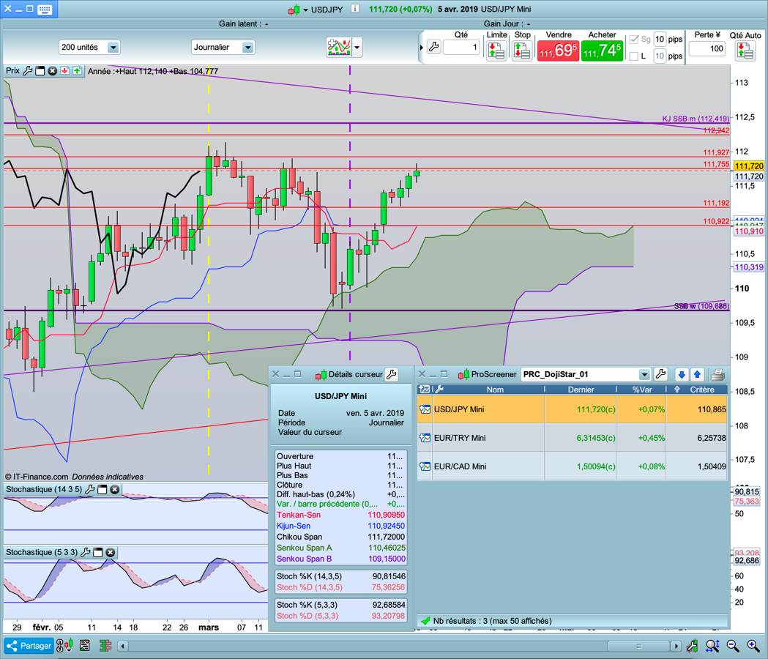Click the zoom in magnifier icon
Viewport: 768px width, 659px height.
click(753, 646)
